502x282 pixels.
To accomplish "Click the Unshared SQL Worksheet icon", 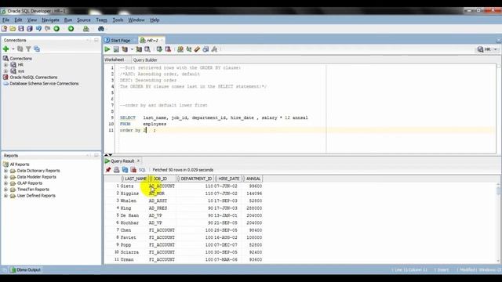I will tap(180, 49).
